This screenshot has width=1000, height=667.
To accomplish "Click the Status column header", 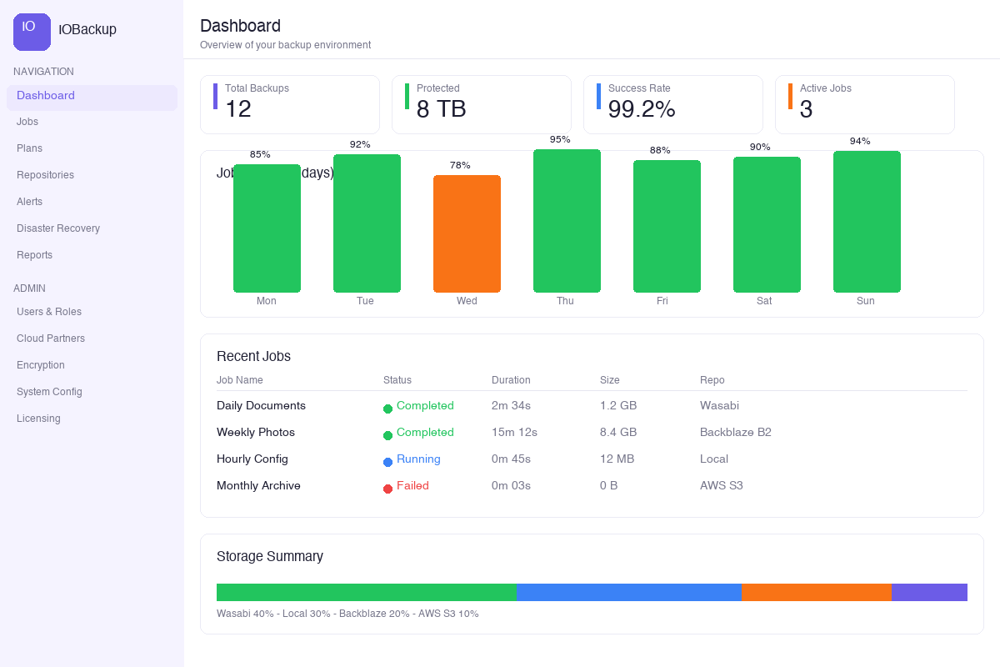I will point(397,380).
